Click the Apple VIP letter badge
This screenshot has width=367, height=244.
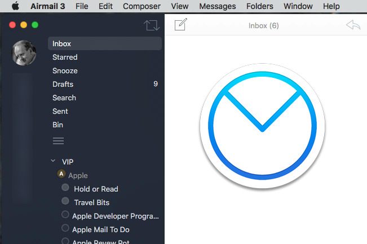[61, 175]
